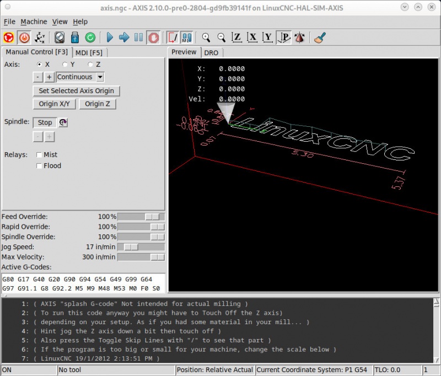The image size is (441, 376).
Task: Enable the Mist relay checkbox
Action: tap(39, 155)
